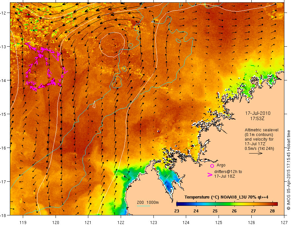Click the '200 1000m' isobath label
This screenshot has height=225, width=291.
[148, 202]
